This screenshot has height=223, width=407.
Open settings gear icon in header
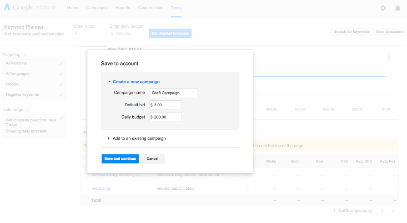[x=383, y=8]
